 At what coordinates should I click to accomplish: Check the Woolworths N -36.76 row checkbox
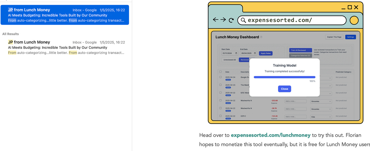[220, 108]
